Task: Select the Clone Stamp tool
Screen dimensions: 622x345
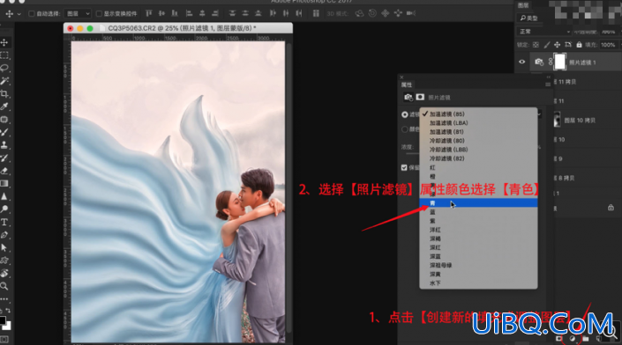Action: point(4,145)
